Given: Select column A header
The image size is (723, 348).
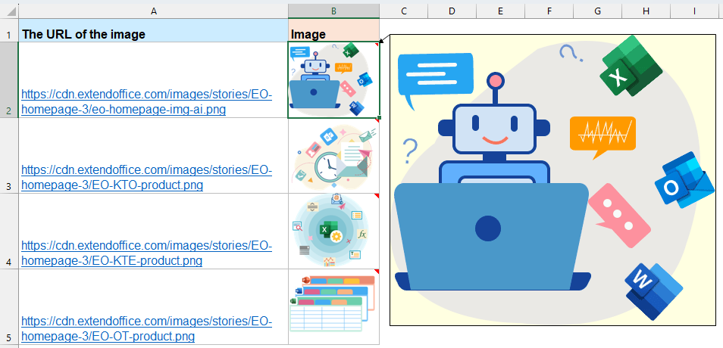Looking at the screenshot, I should pos(154,11).
